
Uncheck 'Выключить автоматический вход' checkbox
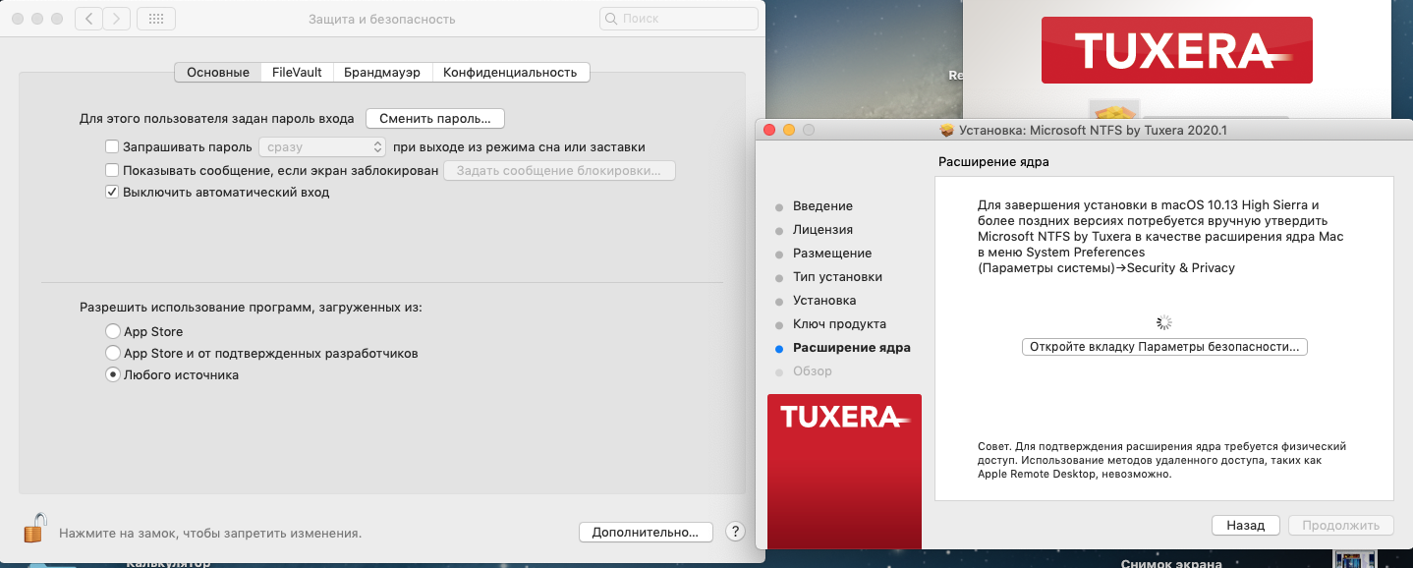tap(112, 193)
